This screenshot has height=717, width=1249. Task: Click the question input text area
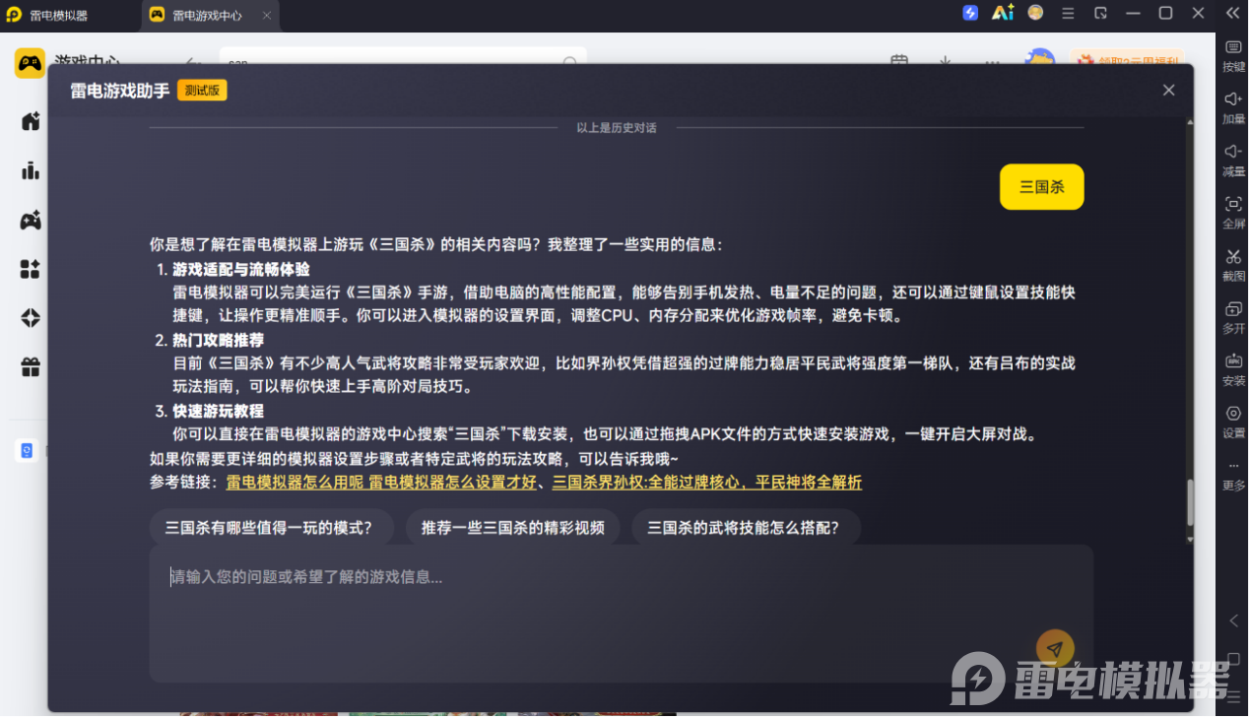point(622,613)
